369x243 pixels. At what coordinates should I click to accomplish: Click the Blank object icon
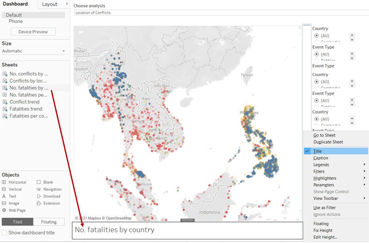[39, 182]
